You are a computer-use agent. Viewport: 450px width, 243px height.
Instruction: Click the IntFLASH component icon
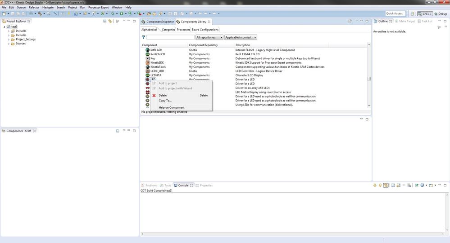pyautogui.click(x=147, y=50)
